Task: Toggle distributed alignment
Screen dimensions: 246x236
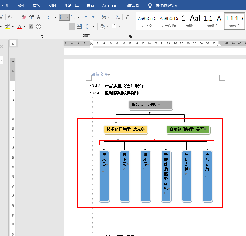Action: [x=79, y=26]
